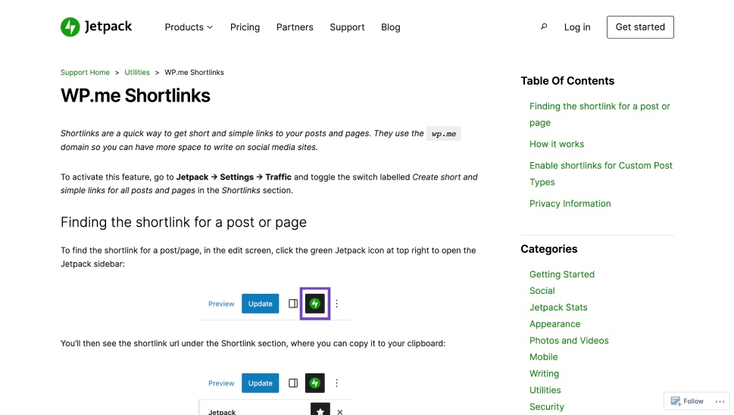Open the Security category
734x415 pixels.
coord(546,407)
